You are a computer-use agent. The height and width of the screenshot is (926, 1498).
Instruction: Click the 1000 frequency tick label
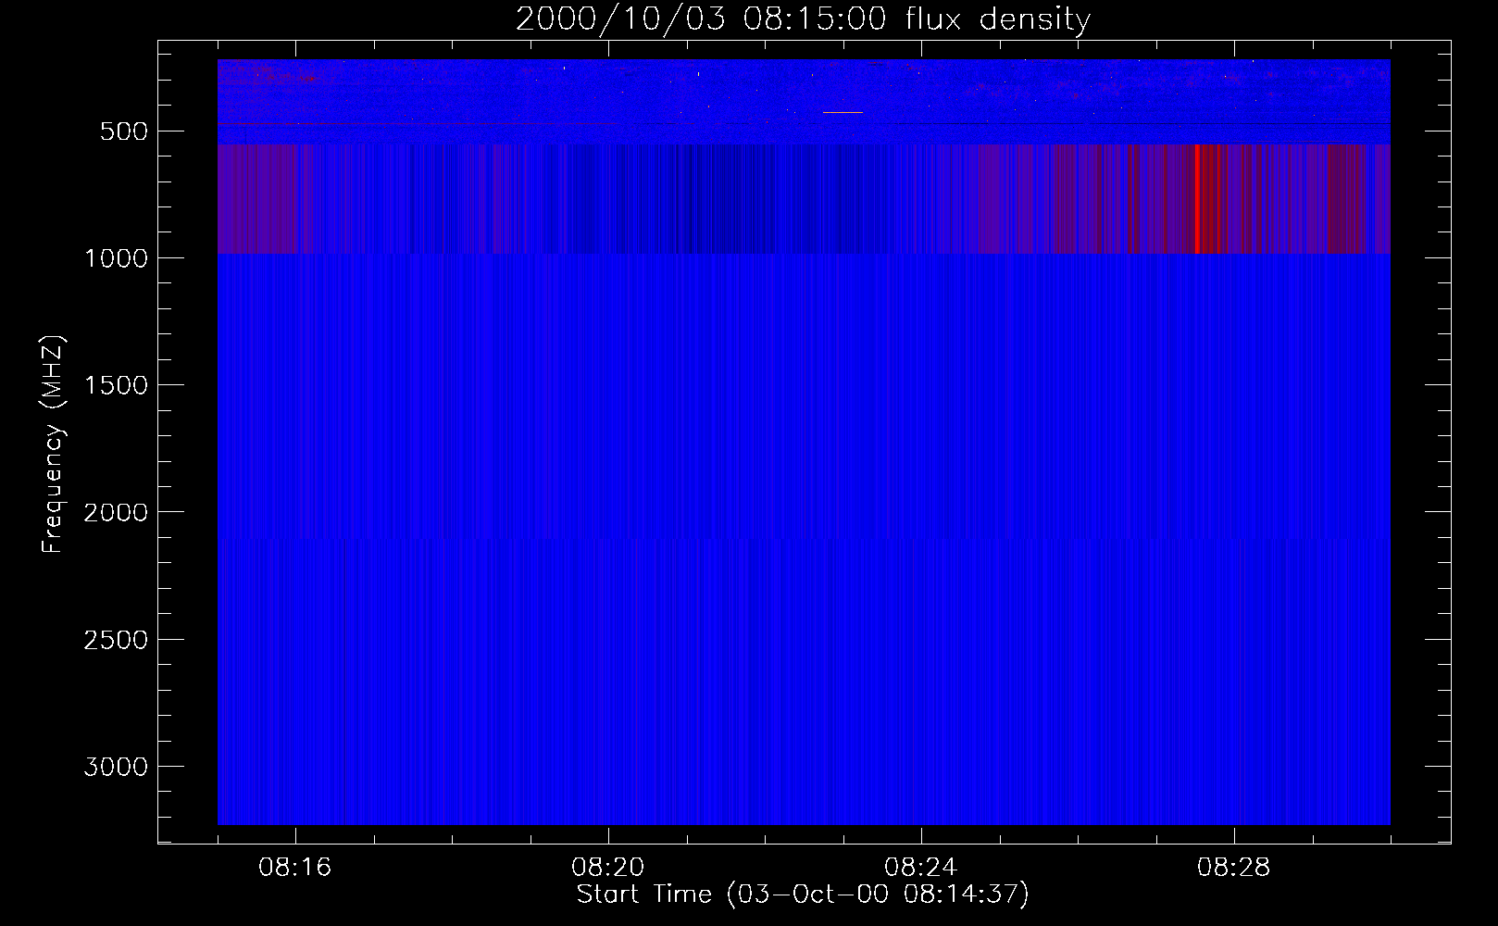pos(116,258)
